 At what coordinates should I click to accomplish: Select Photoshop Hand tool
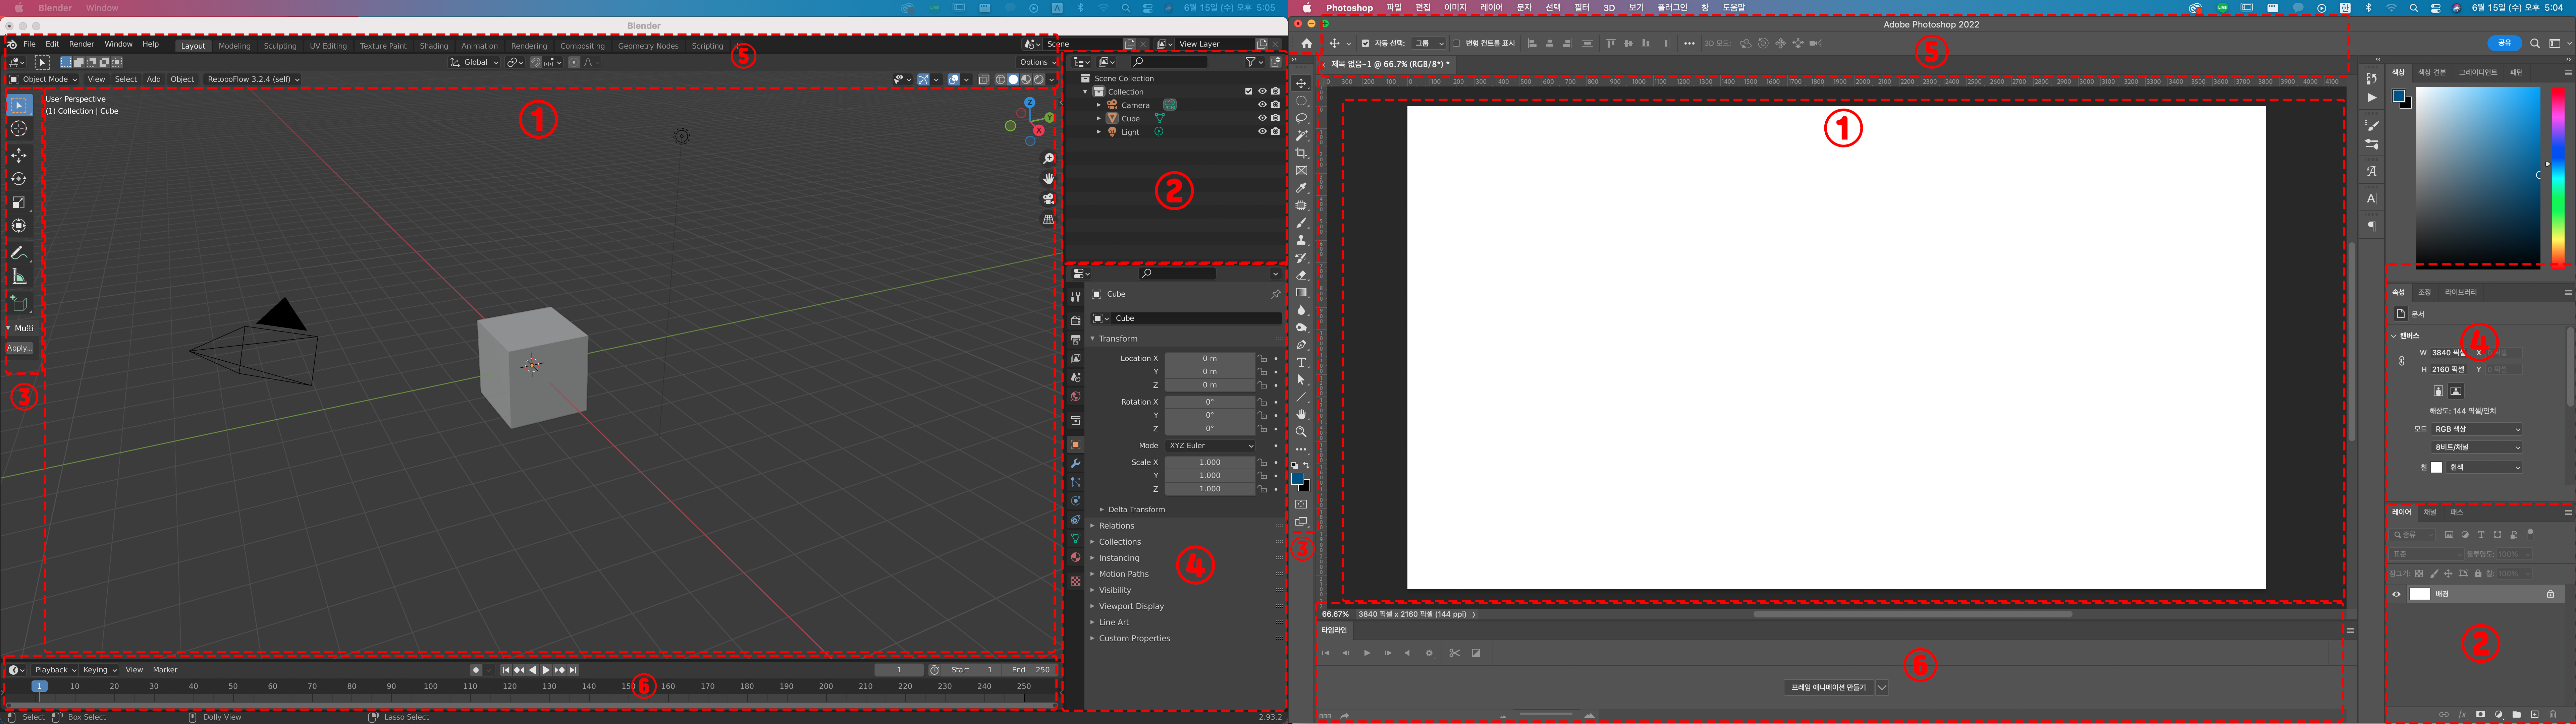point(1301,414)
